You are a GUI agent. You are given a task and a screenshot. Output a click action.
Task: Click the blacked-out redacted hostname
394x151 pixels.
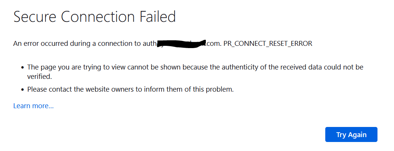coord(181,44)
